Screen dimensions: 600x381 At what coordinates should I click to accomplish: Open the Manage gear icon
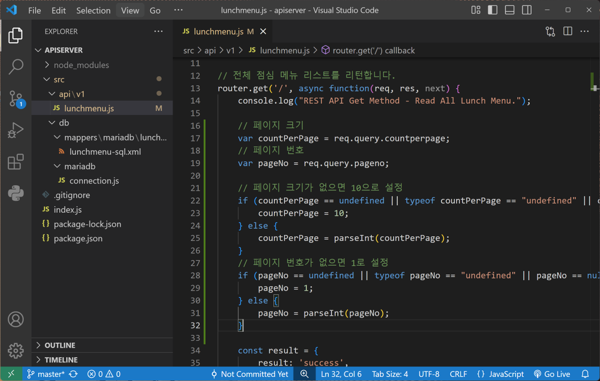[16, 351]
